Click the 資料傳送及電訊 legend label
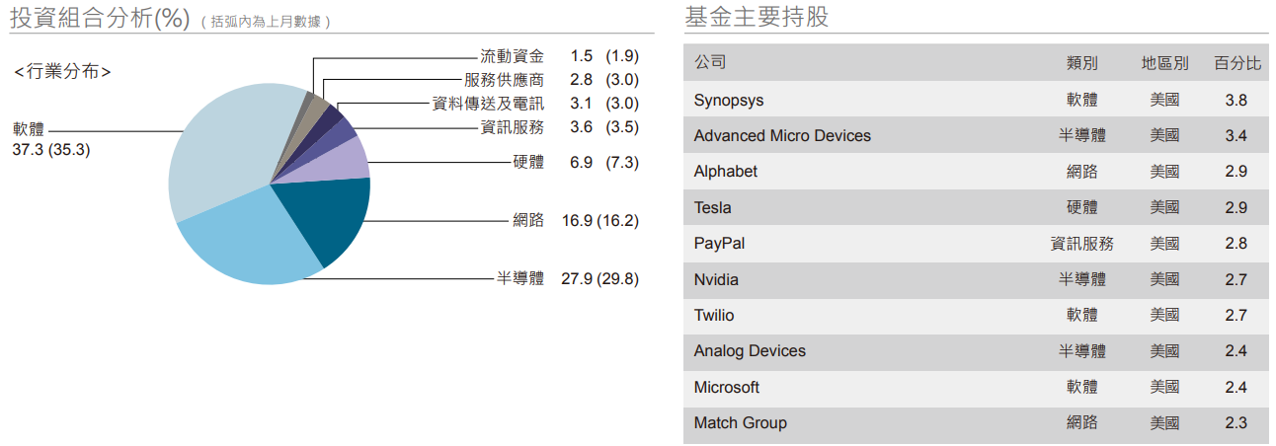 pyautogui.click(x=488, y=104)
